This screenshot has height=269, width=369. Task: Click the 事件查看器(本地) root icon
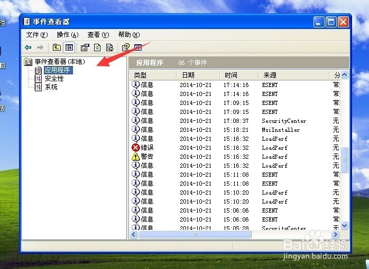point(28,62)
